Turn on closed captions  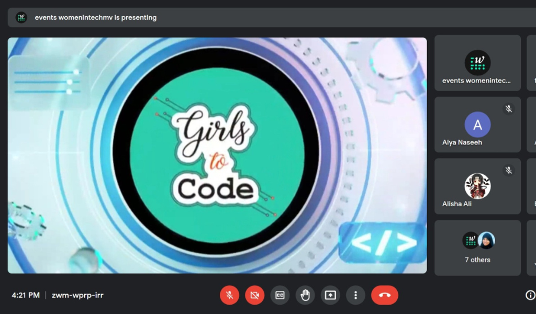coord(280,295)
